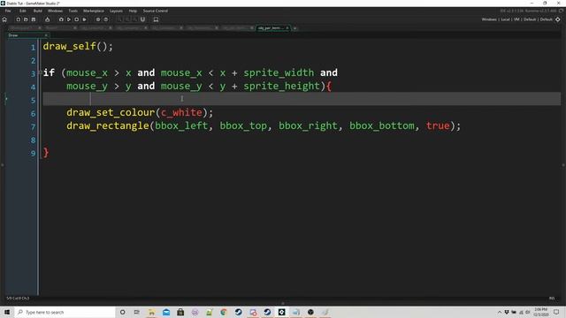Open the File menu
This screenshot has height=318, width=566.
point(8,11)
